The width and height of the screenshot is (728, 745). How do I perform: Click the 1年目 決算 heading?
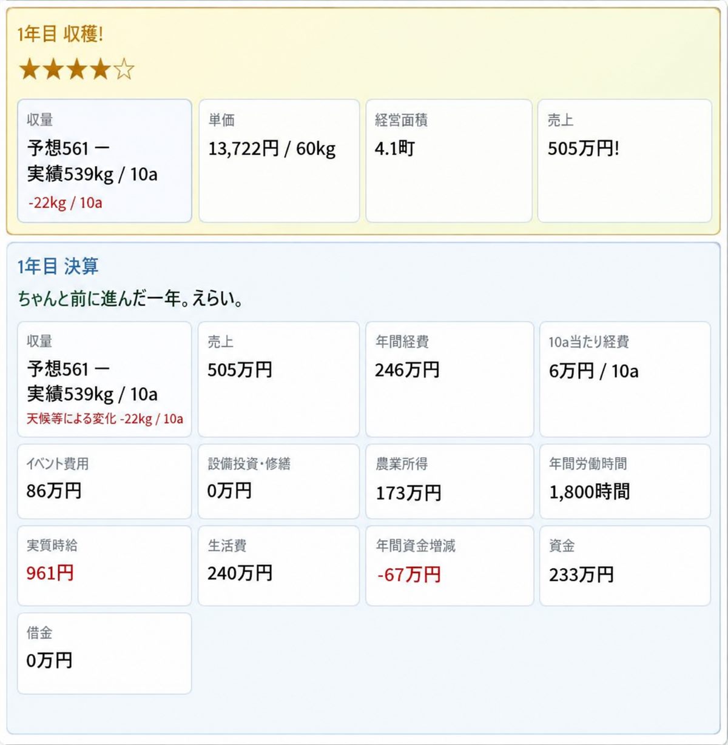(x=58, y=266)
